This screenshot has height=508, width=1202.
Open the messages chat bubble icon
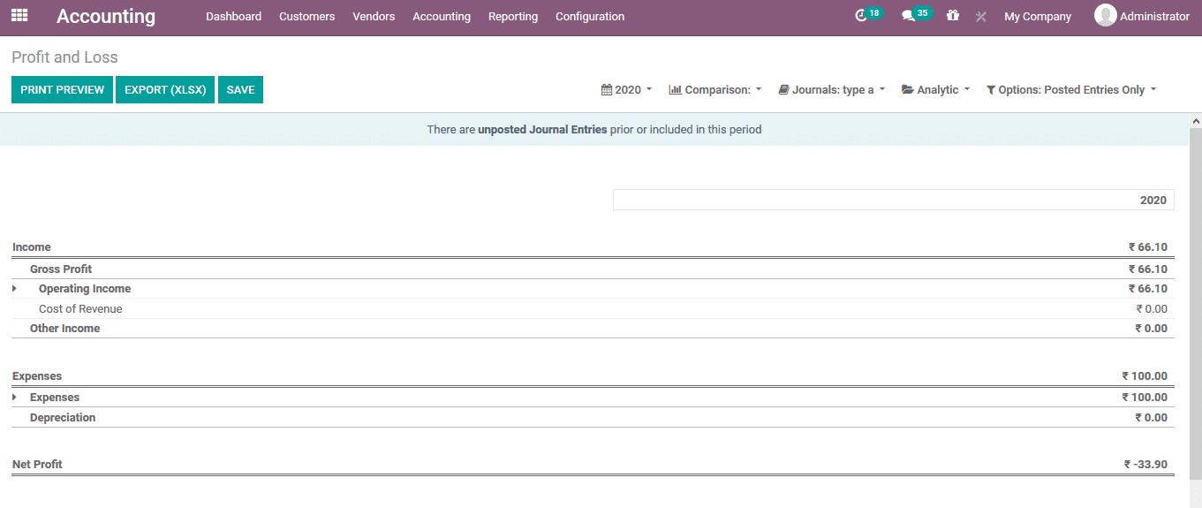(908, 16)
